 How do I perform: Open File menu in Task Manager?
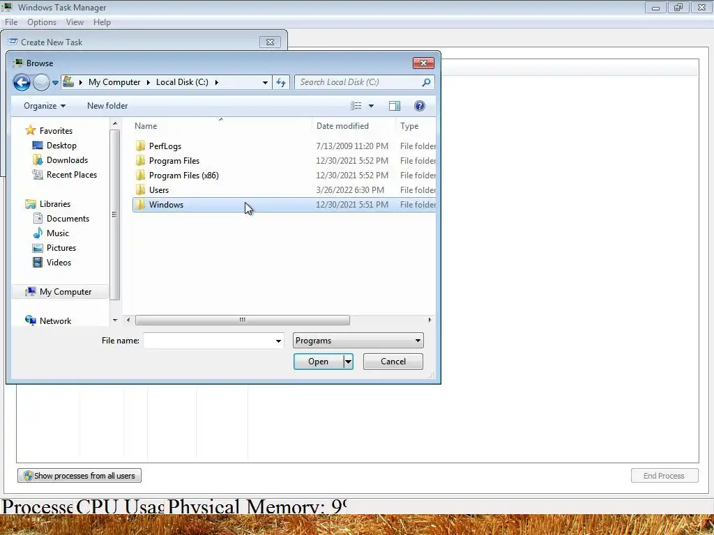(x=11, y=22)
